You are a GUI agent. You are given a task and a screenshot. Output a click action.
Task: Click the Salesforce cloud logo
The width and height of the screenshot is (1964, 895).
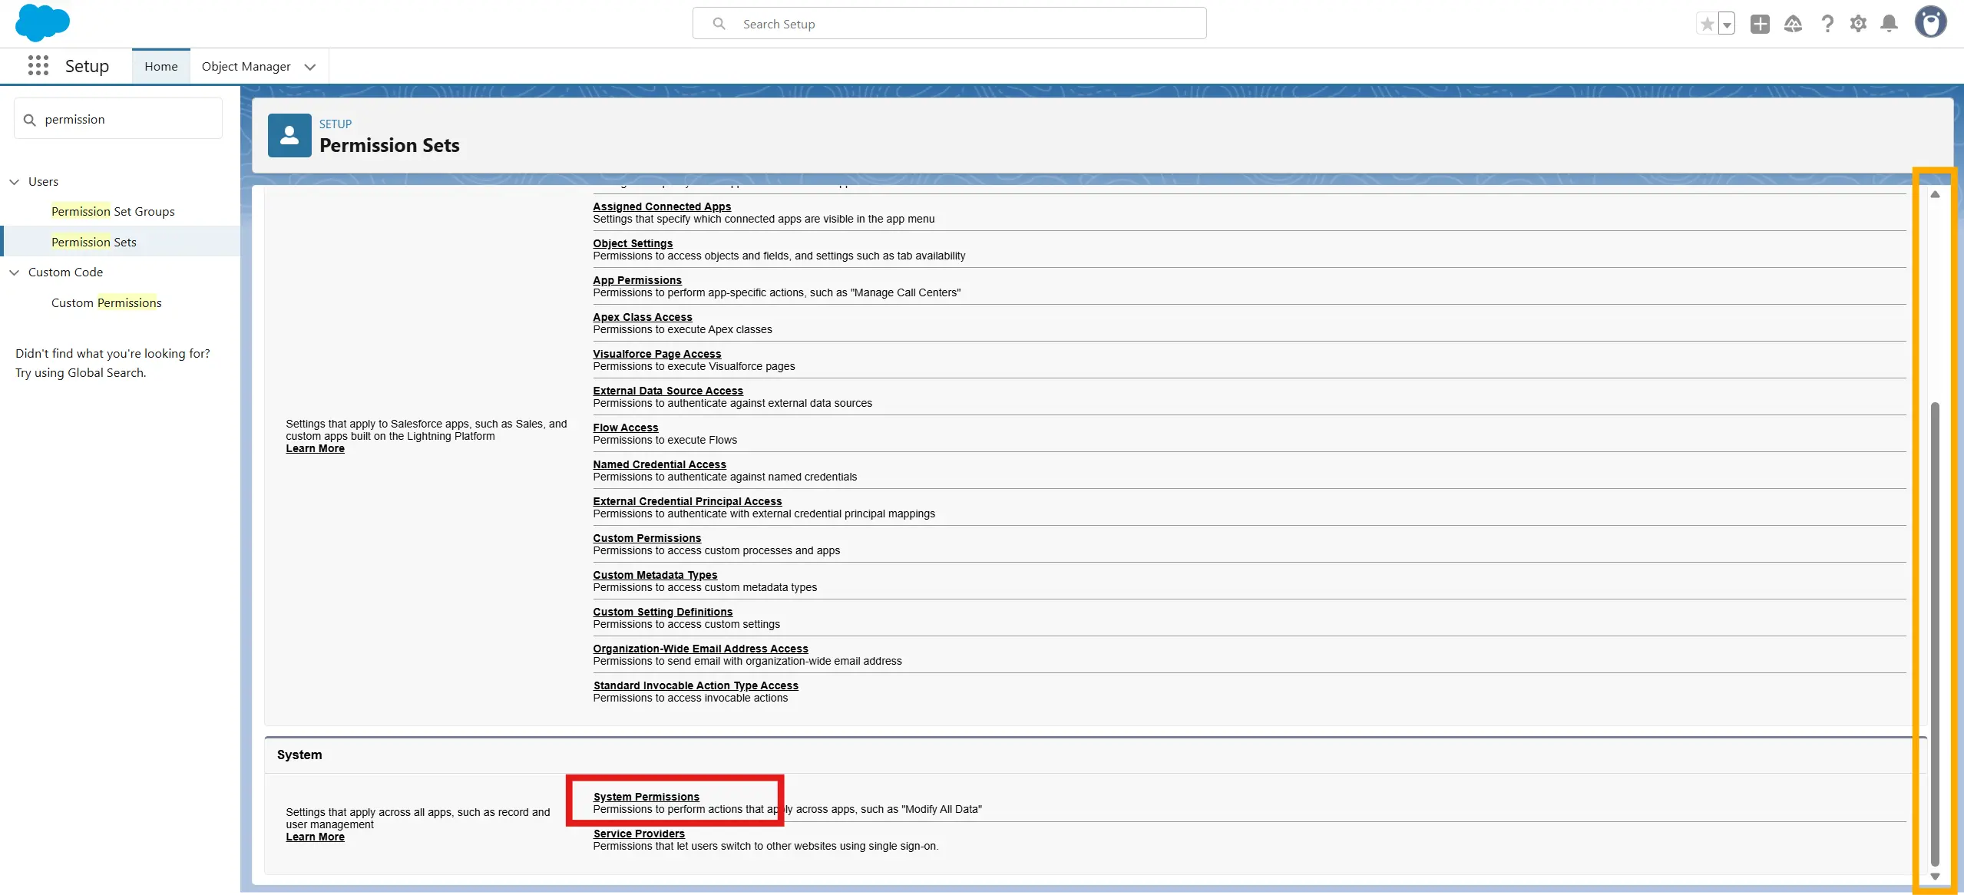coord(41,23)
